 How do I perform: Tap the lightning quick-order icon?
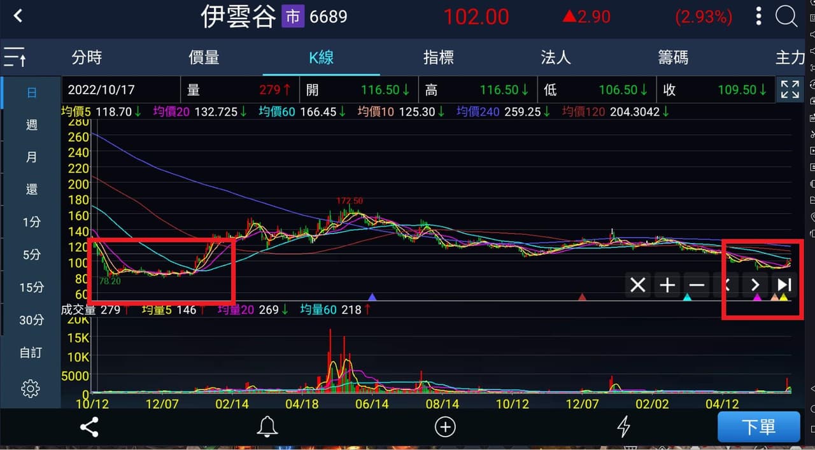point(624,427)
